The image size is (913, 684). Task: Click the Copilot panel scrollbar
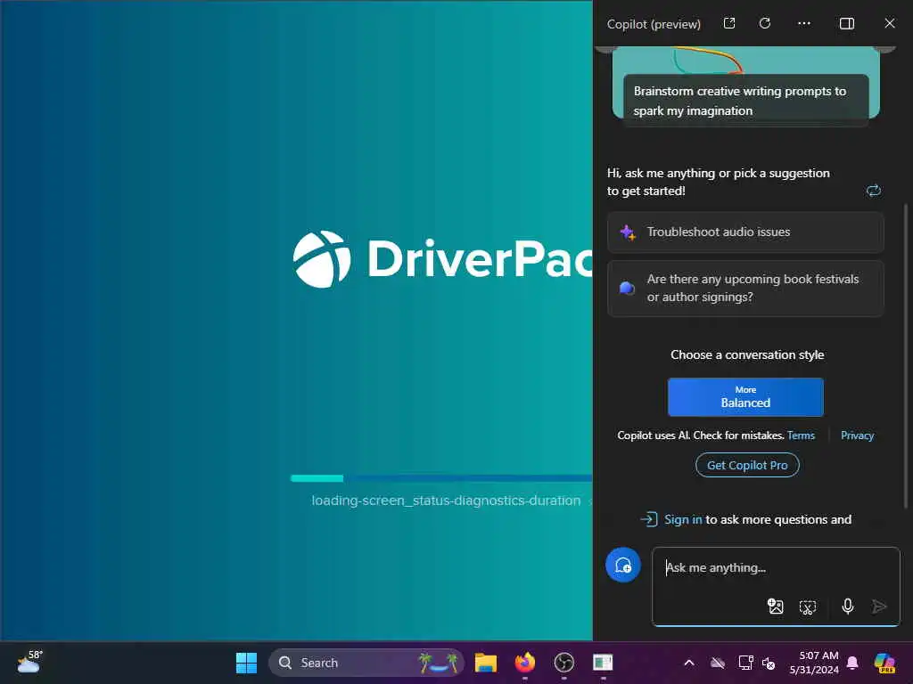906,354
